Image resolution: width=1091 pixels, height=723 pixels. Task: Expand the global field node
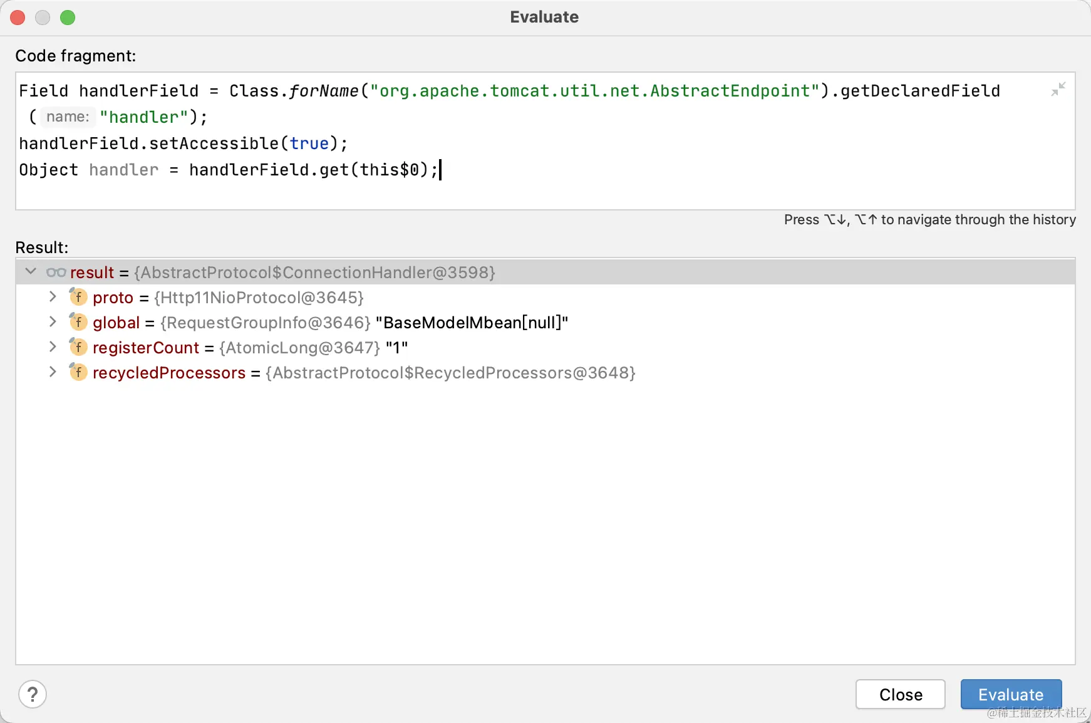tap(53, 322)
